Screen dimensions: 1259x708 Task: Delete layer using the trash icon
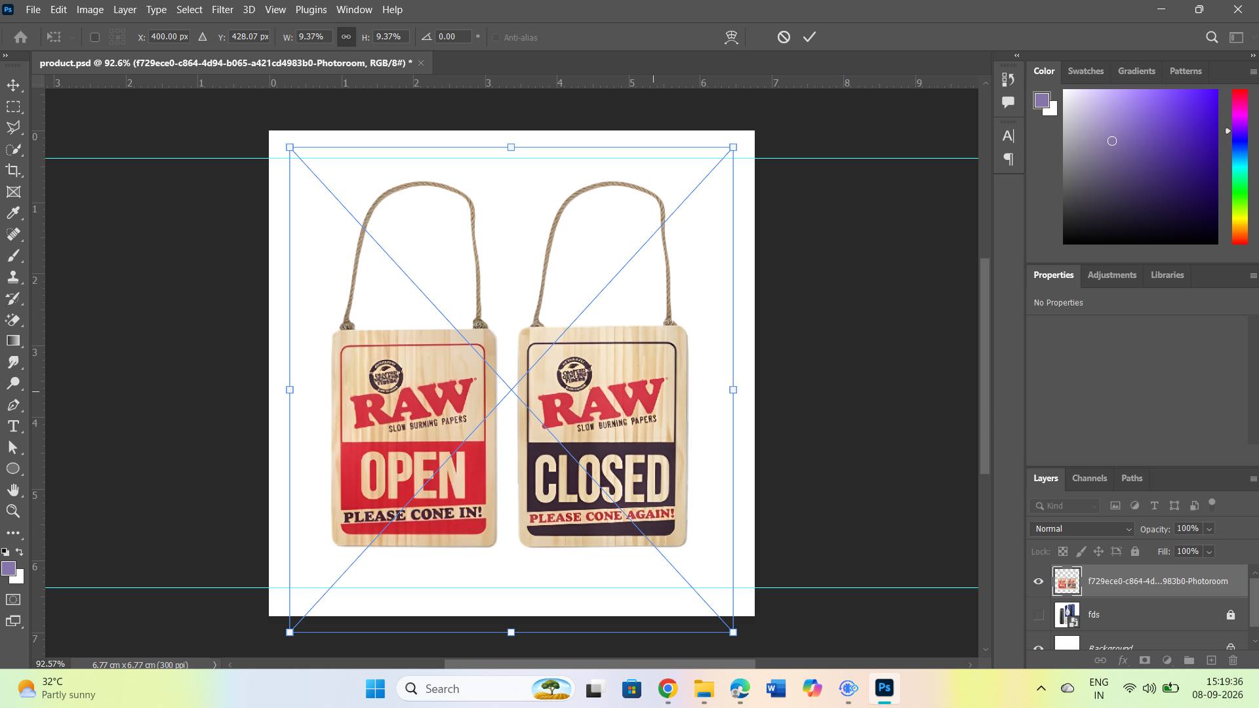pyautogui.click(x=1233, y=660)
